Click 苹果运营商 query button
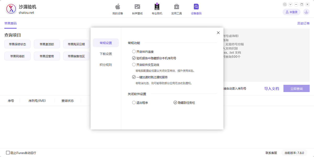The height and width of the screenshot is (157, 314). pyautogui.click(x=47, y=56)
